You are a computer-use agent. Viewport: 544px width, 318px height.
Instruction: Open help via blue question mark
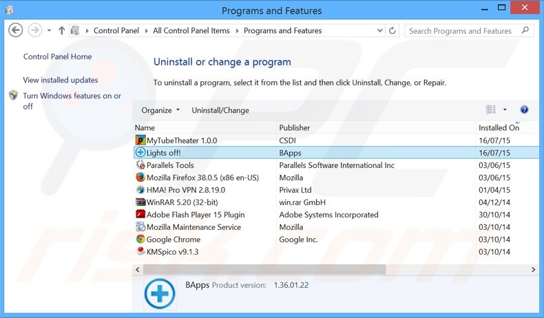pos(524,109)
